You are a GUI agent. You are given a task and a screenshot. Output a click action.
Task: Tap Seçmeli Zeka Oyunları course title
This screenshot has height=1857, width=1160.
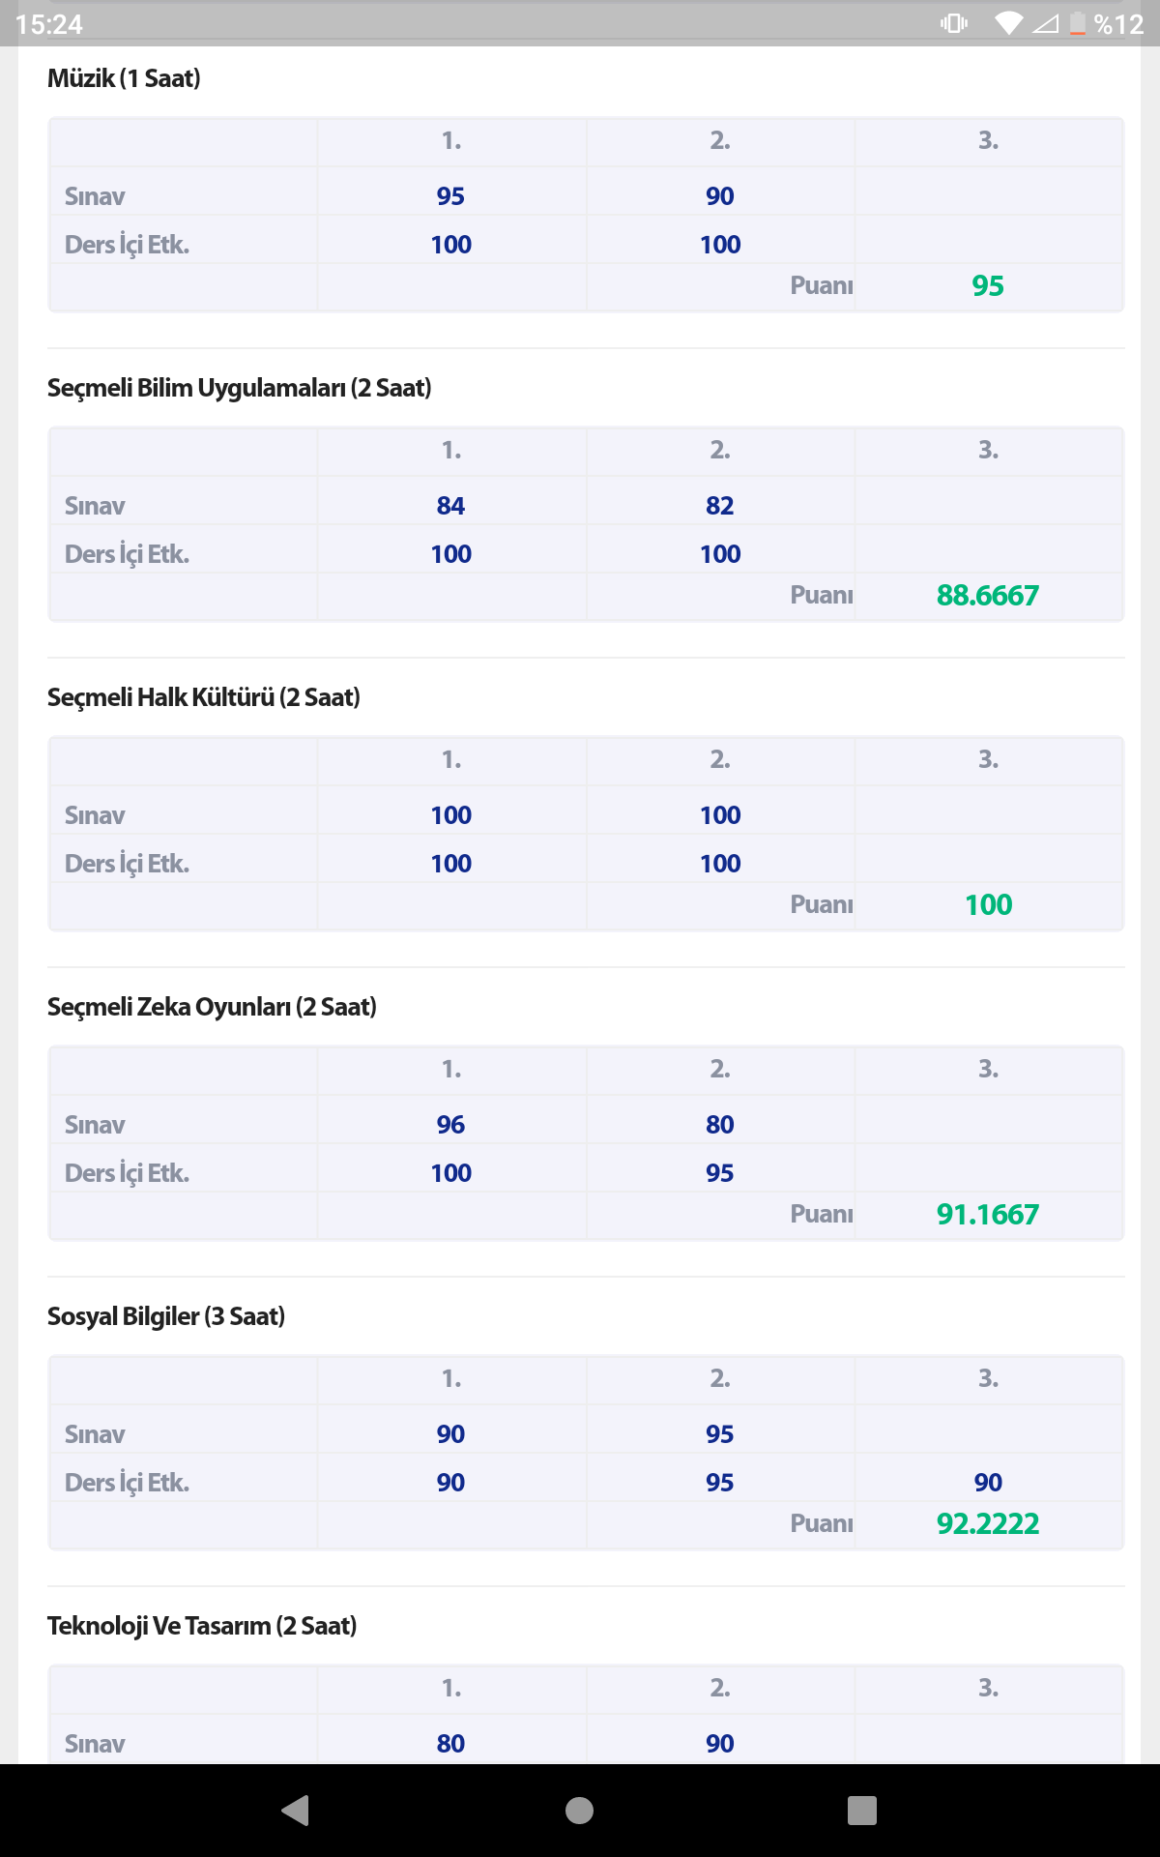[x=212, y=1007]
